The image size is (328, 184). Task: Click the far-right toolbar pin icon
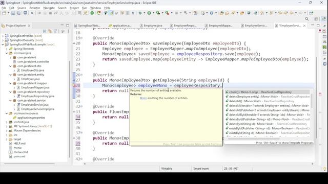click(x=312, y=13)
